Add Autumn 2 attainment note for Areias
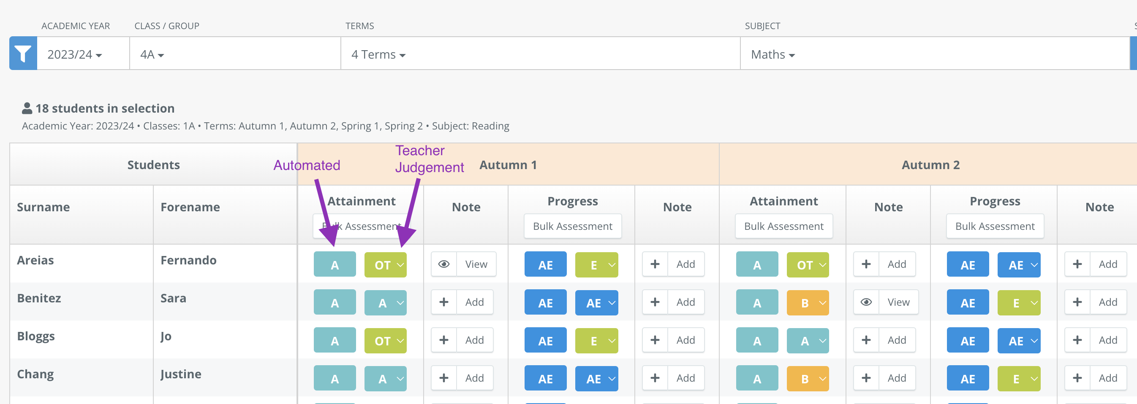 pos(884,264)
